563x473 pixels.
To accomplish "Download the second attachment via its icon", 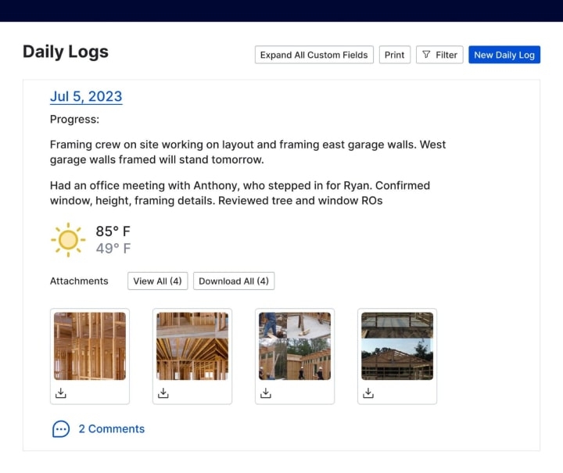I will (x=163, y=393).
